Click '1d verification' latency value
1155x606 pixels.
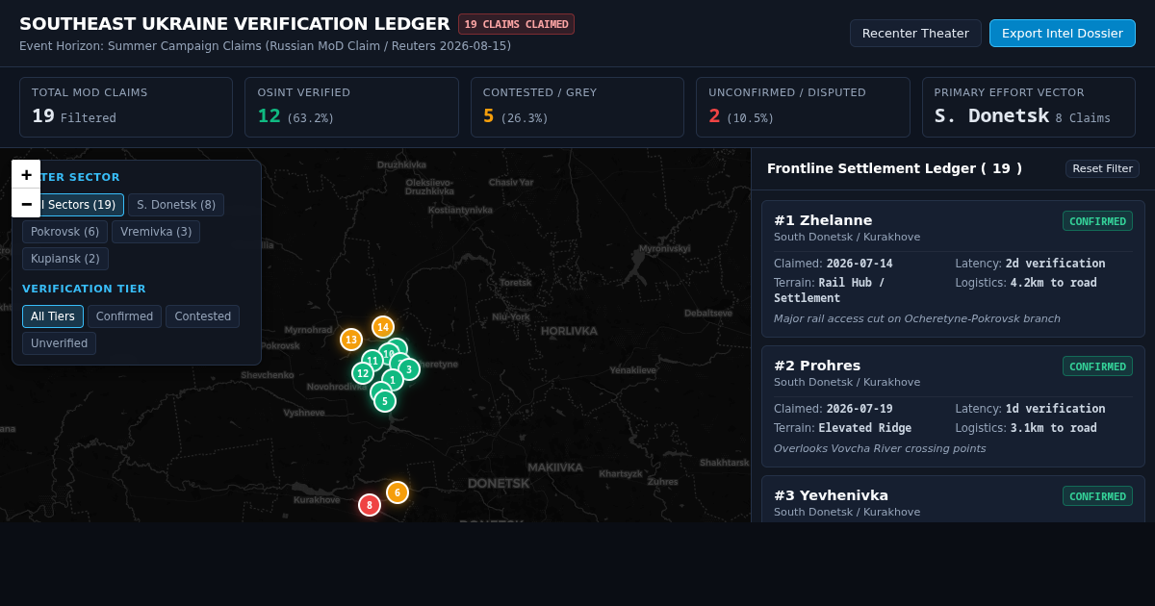click(x=1055, y=409)
